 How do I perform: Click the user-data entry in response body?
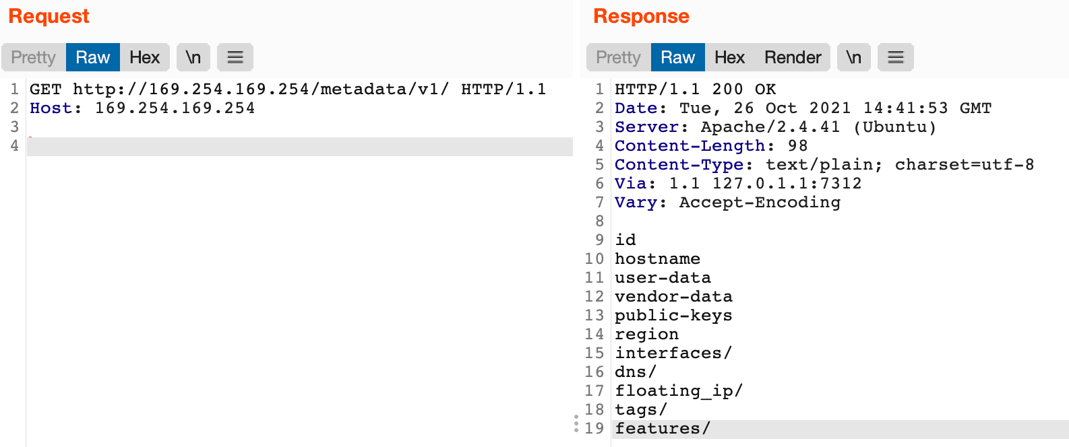pos(663,278)
